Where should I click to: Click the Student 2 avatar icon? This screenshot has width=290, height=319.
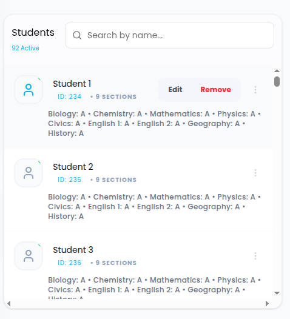pyautogui.click(x=29, y=173)
